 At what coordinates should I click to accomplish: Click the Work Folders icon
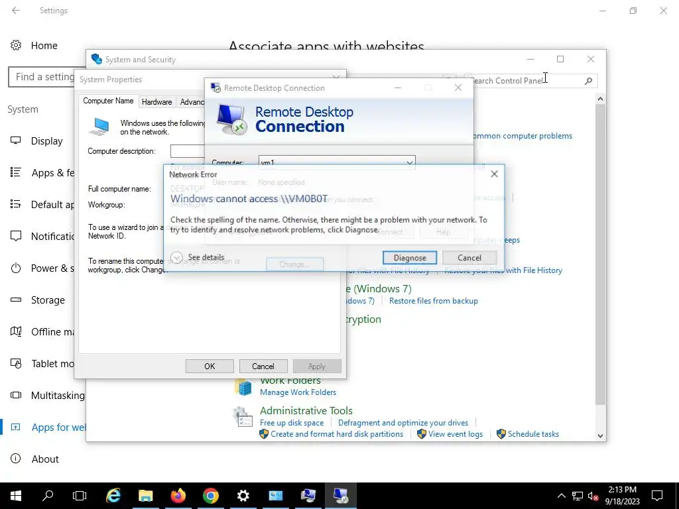point(244,386)
